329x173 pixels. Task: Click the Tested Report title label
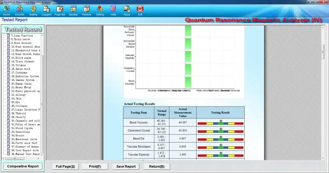click(14, 20)
